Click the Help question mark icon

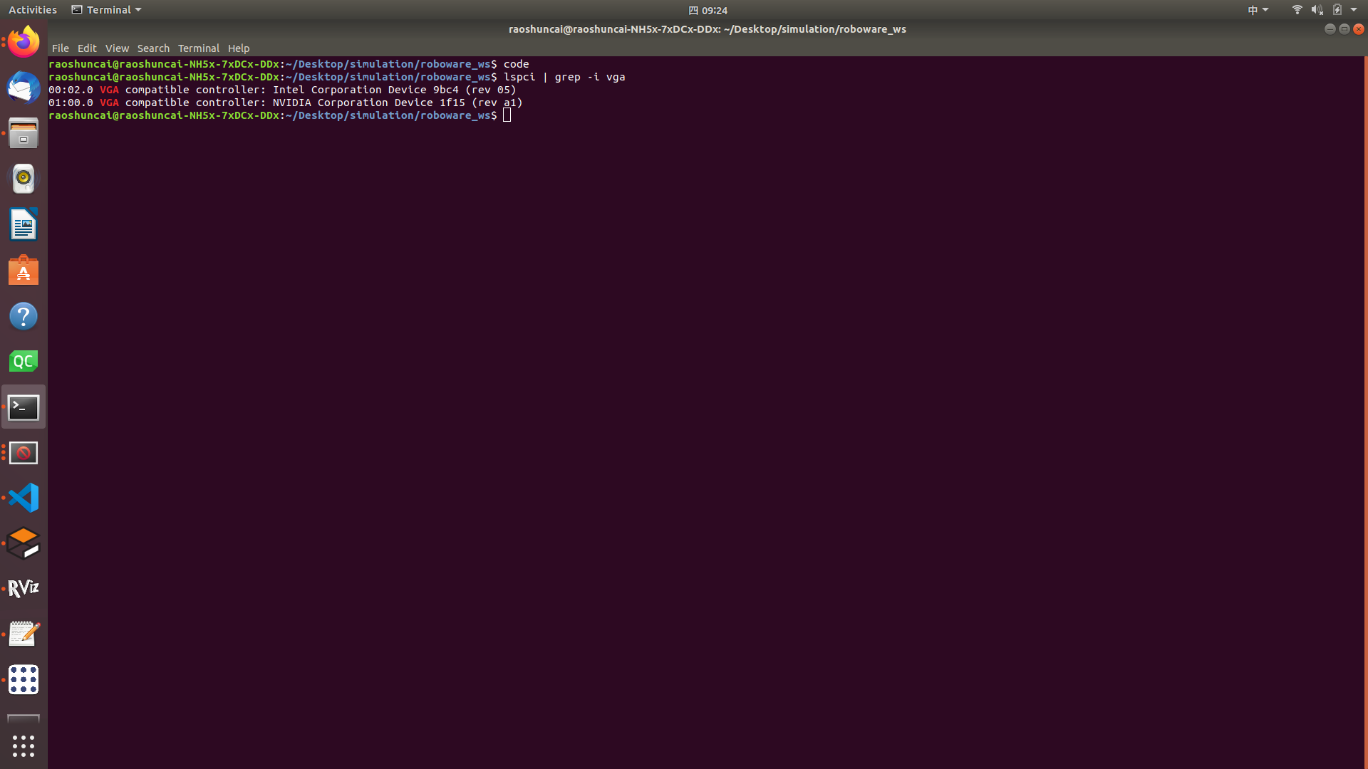pyautogui.click(x=24, y=316)
